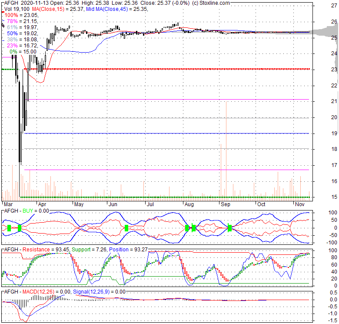
Task: Select the '50% = 19.02' Fibonacci label
Action: (x=22, y=33)
